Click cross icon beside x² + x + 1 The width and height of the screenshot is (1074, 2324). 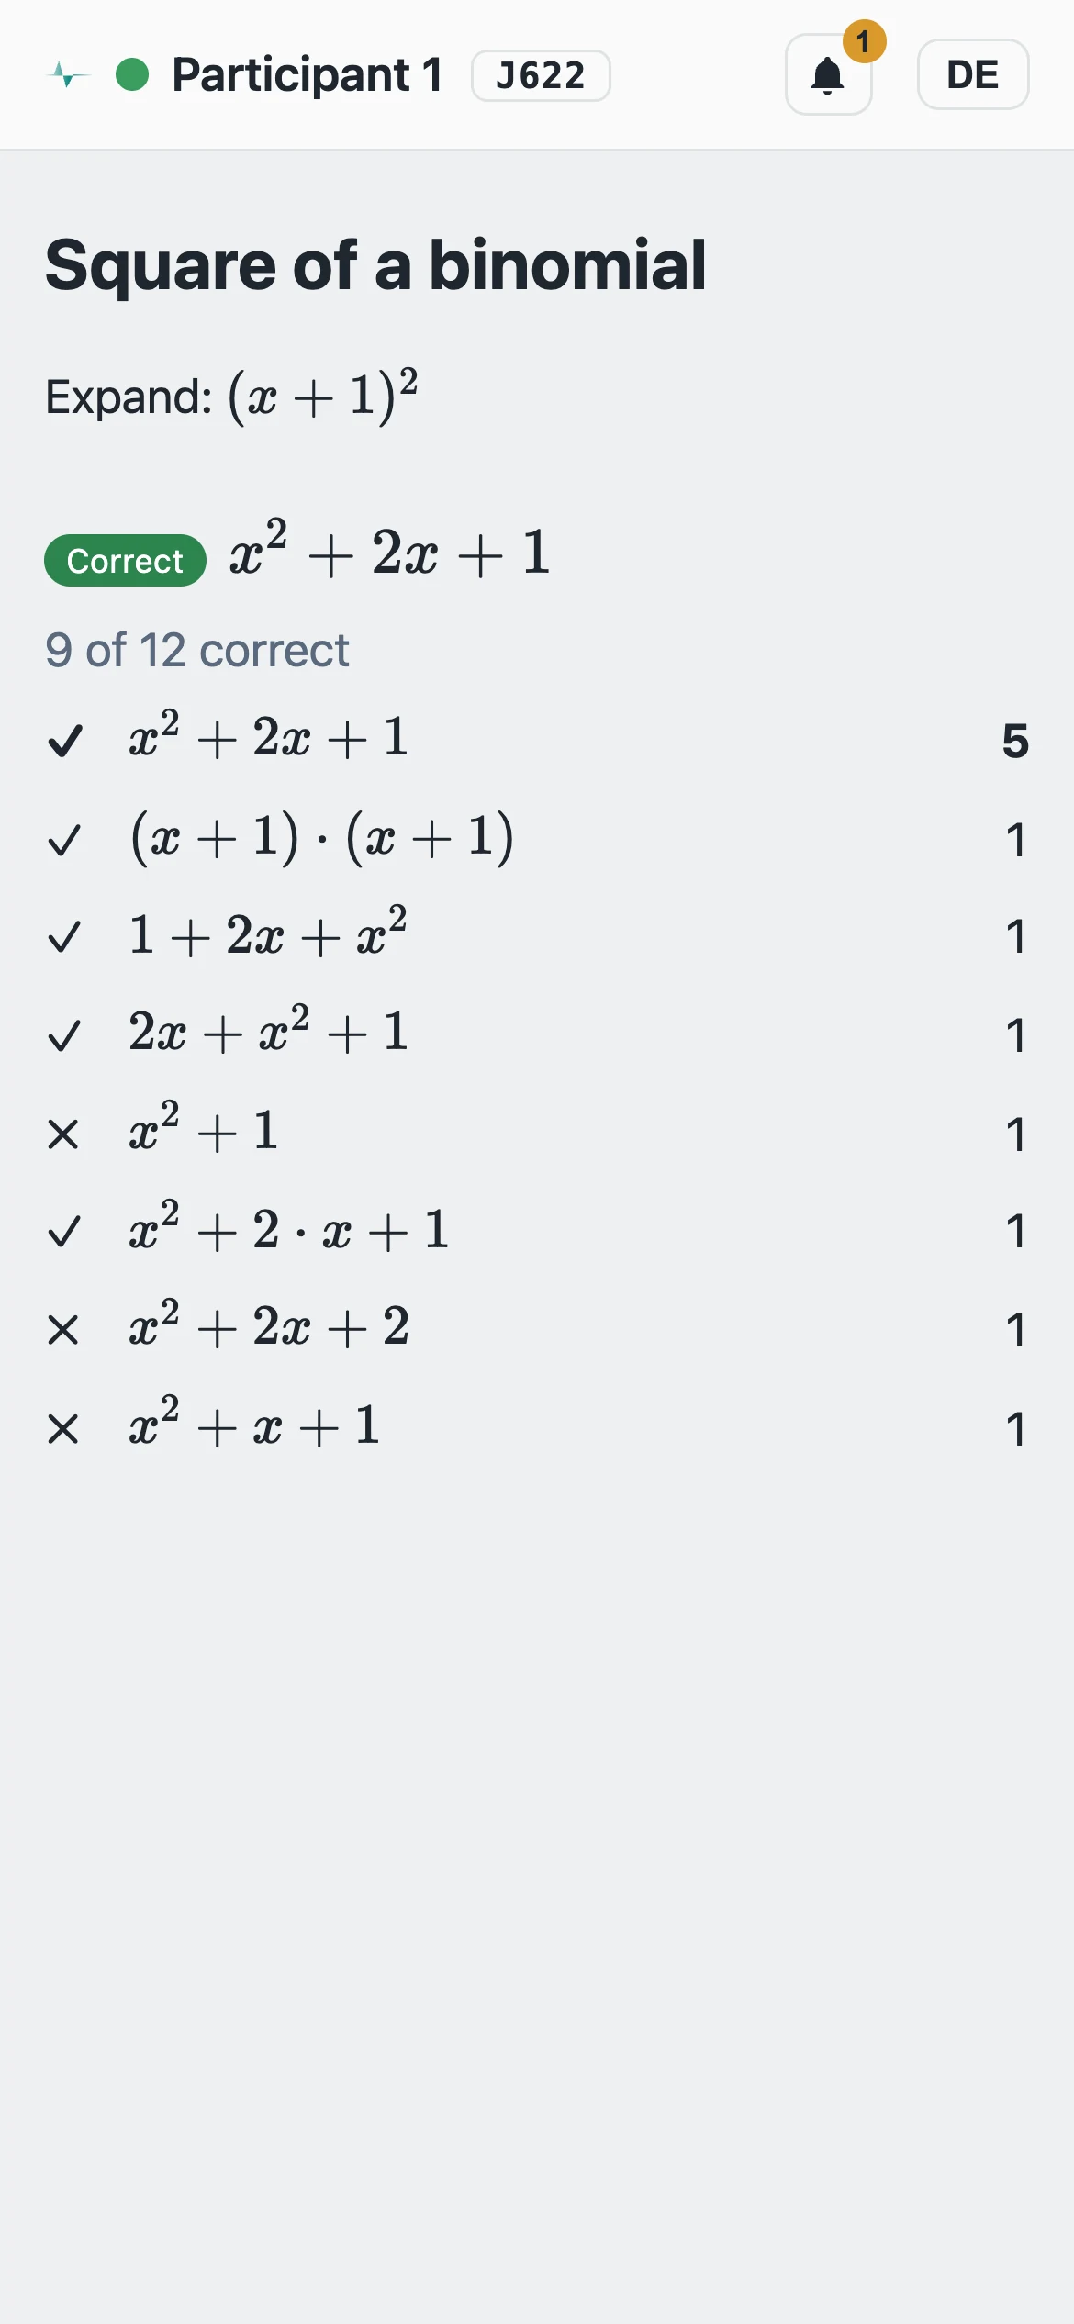coord(62,1428)
